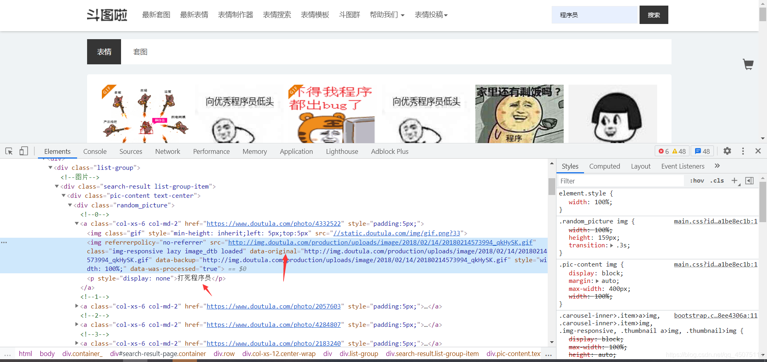Open main.css link for .random_picture img rule
Viewport: 767px width, 362px height.
click(x=715, y=221)
